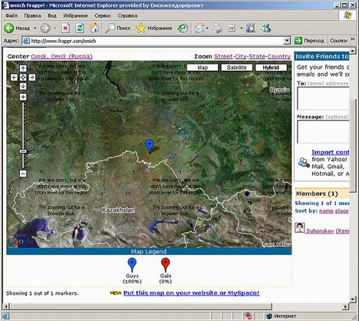Click the page icon in address bar

[x=26, y=41]
